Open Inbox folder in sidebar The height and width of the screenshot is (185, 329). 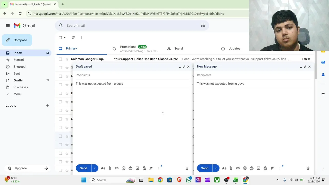click(x=26, y=53)
